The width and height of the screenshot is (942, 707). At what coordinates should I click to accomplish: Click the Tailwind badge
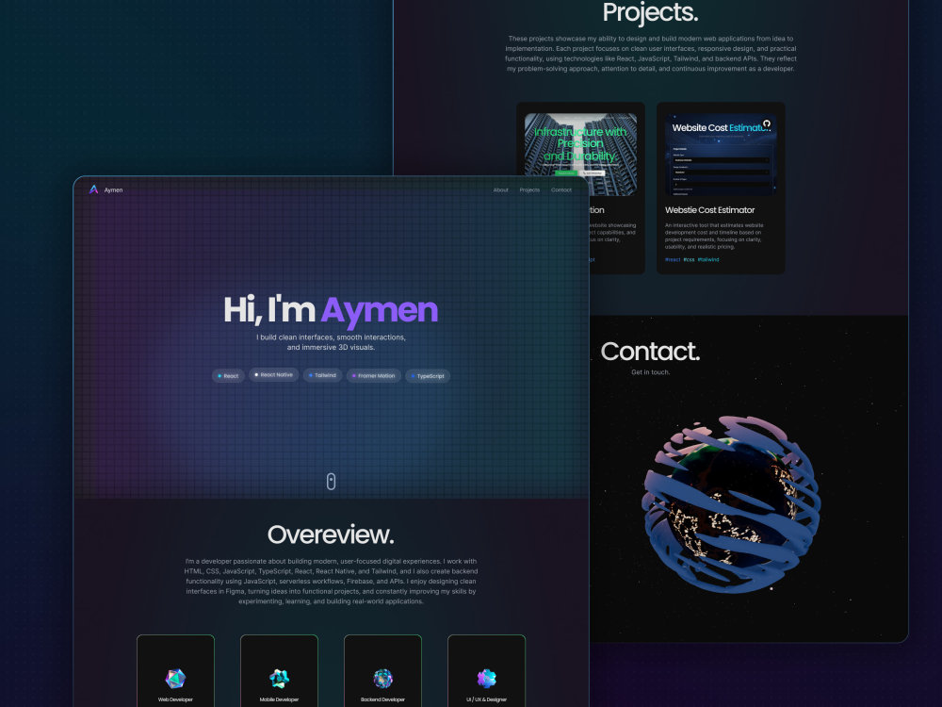(322, 375)
